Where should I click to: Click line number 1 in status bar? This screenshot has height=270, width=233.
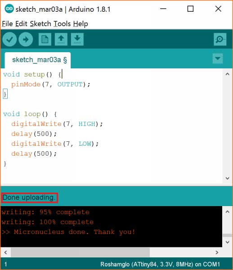(6, 264)
